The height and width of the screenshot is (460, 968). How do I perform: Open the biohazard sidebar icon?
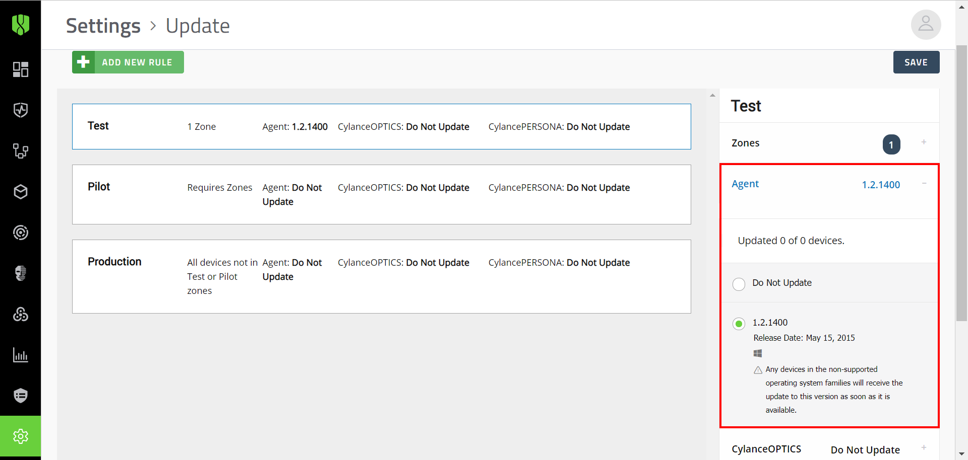(x=21, y=314)
